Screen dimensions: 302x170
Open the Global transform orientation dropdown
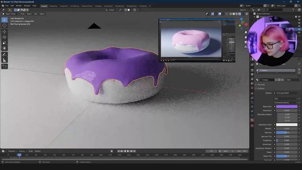pos(111,10)
